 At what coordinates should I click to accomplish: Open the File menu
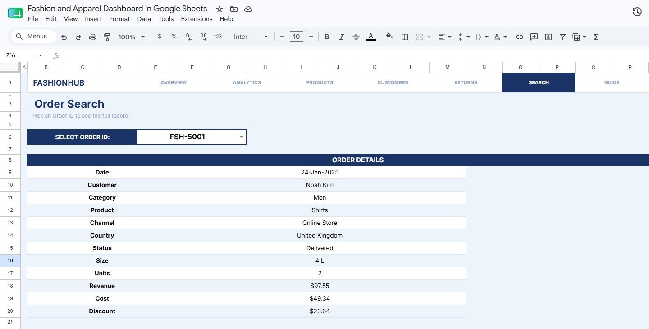[33, 19]
